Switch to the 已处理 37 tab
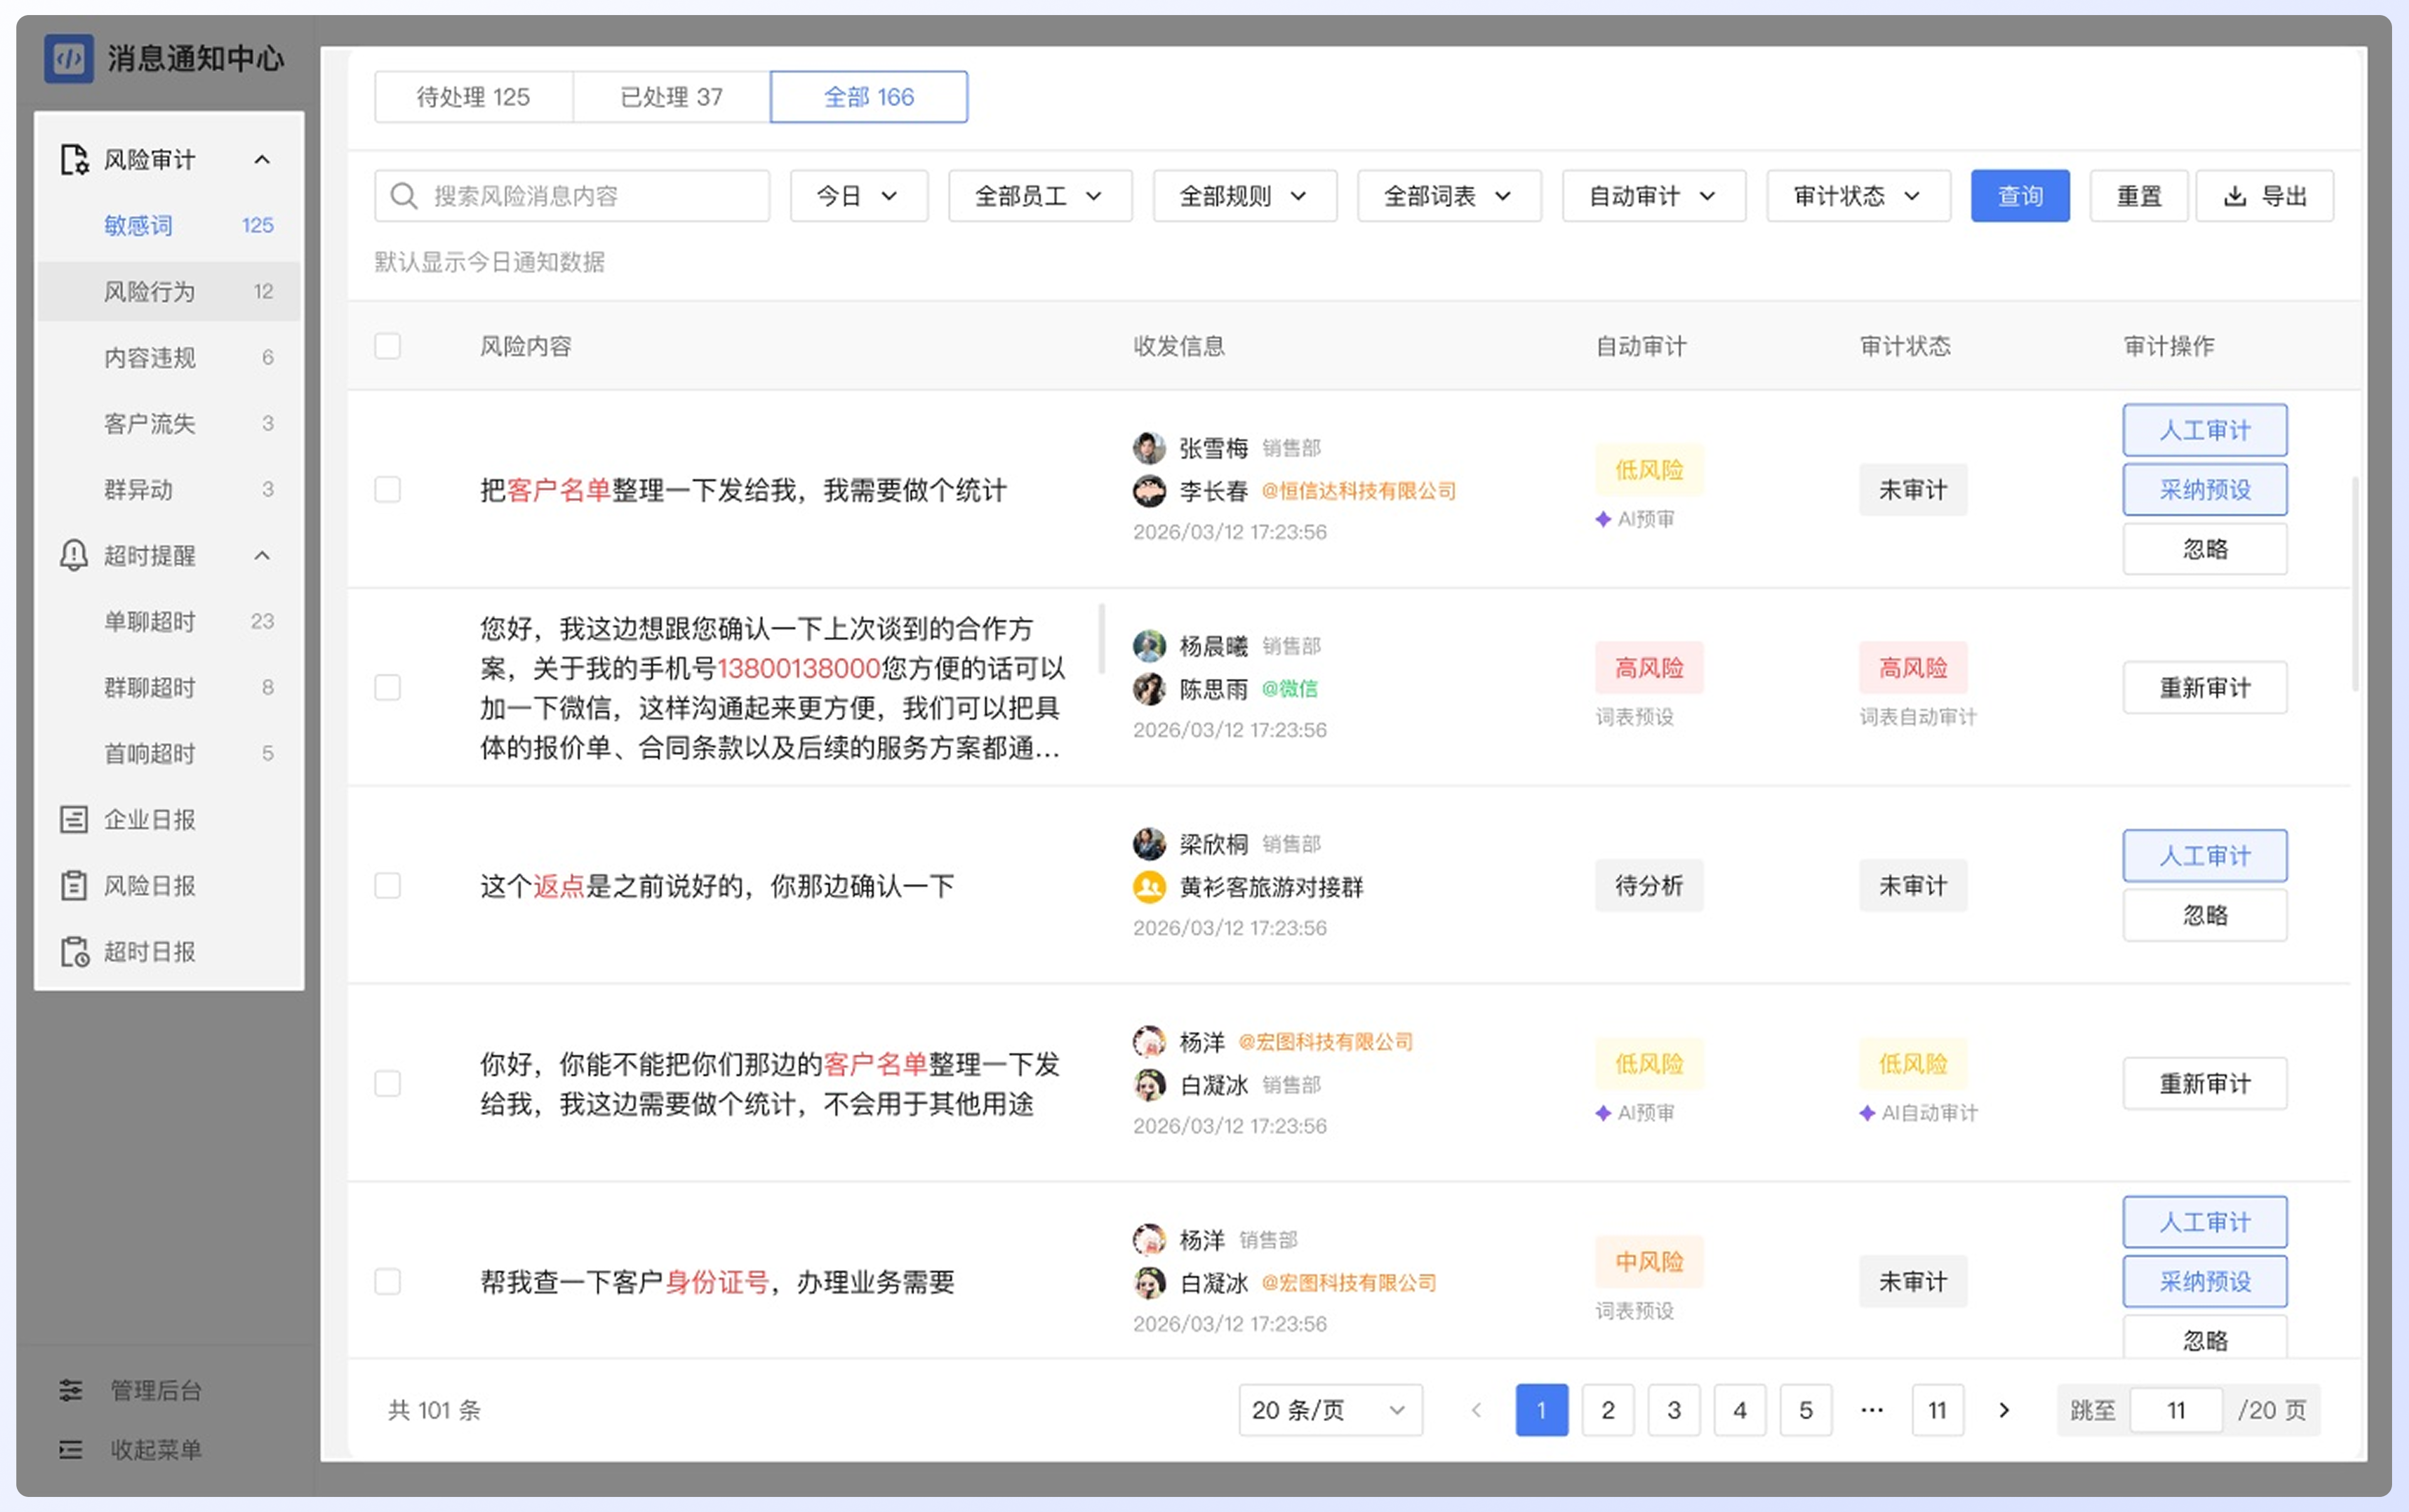The width and height of the screenshot is (2409, 1512). [x=671, y=97]
